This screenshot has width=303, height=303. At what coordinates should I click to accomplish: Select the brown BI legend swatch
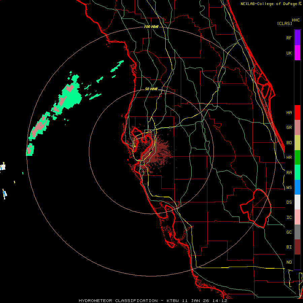click(297, 247)
